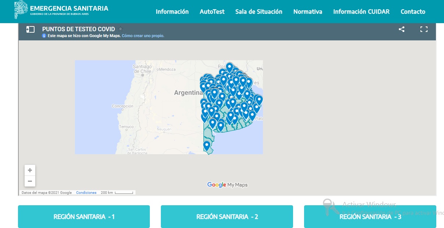The height and width of the screenshot is (228, 444).
Task: Zoom in with the plus button
Action: (x=30, y=170)
